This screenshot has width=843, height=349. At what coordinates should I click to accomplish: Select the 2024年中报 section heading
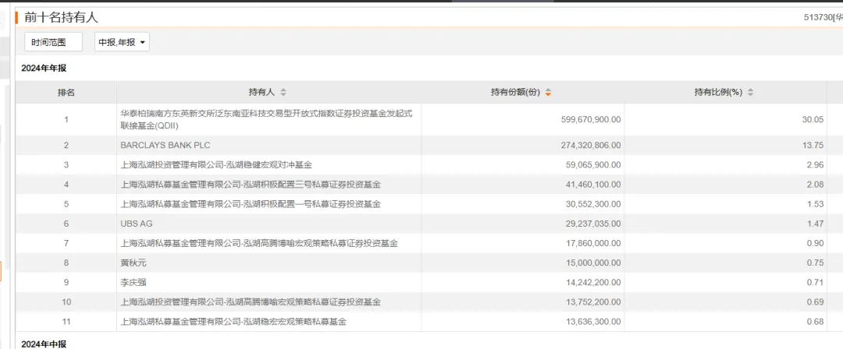44,344
